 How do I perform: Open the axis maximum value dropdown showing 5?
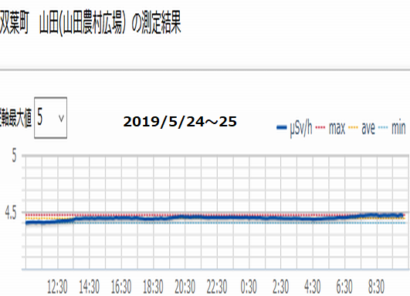(x=50, y=118)
